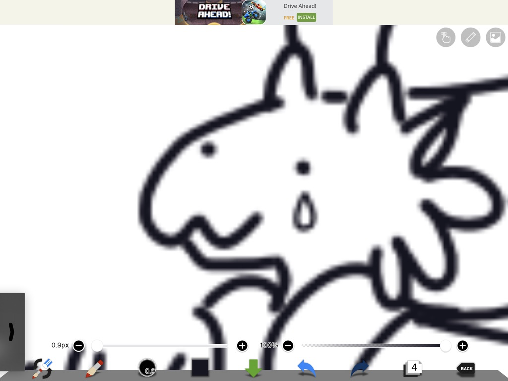Toggle the stabilizer finger-touch icon
This screenshot has height=381, width=508.
click(445, 38)
